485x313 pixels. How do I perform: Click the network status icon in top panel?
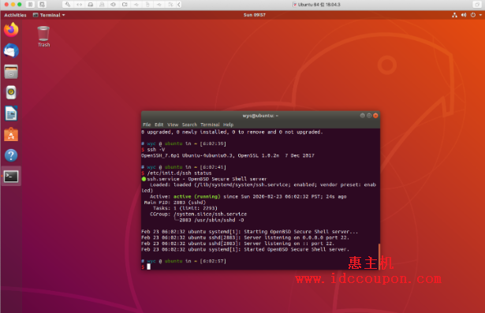click(x=454, y=15)
